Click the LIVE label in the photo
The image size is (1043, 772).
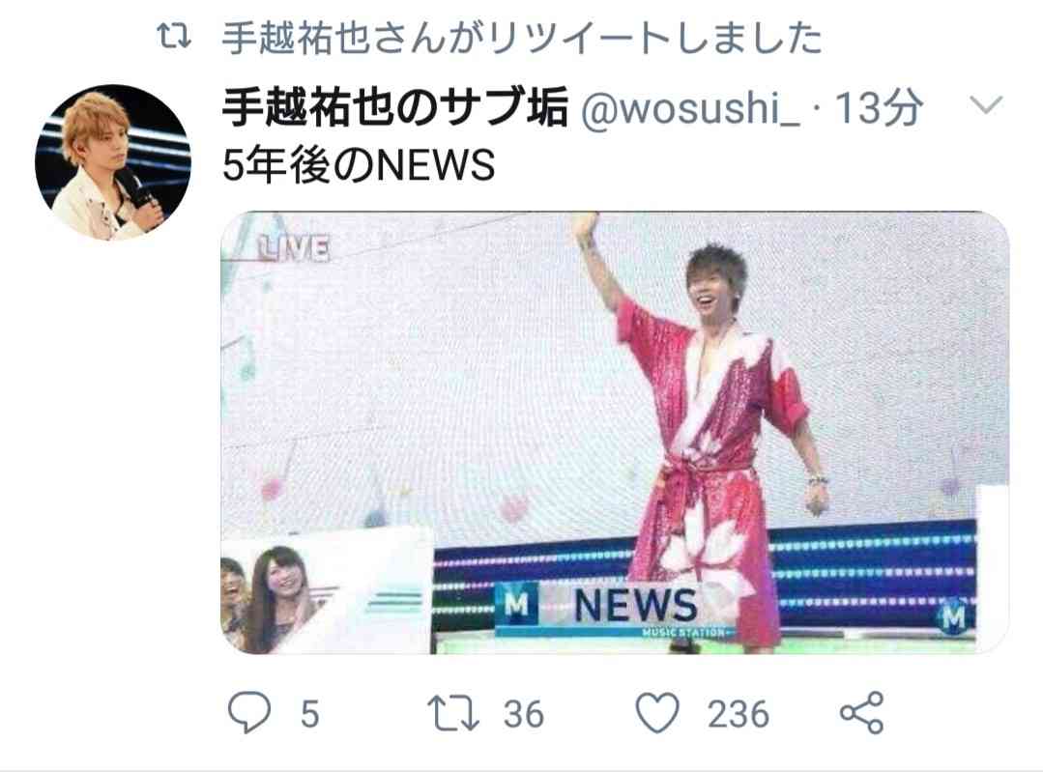(x=294, y=249)
